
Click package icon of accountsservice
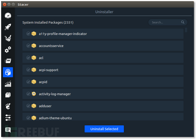point(34,46)
